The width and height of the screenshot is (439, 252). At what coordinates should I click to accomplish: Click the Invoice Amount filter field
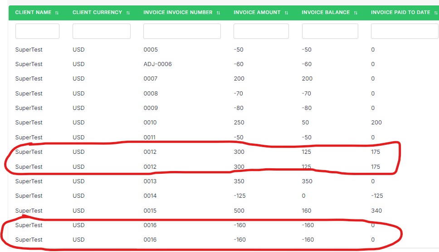click(261, 31)
